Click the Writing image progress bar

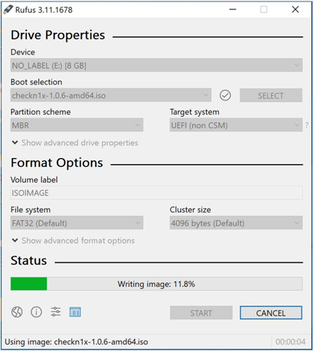(156, 284)
